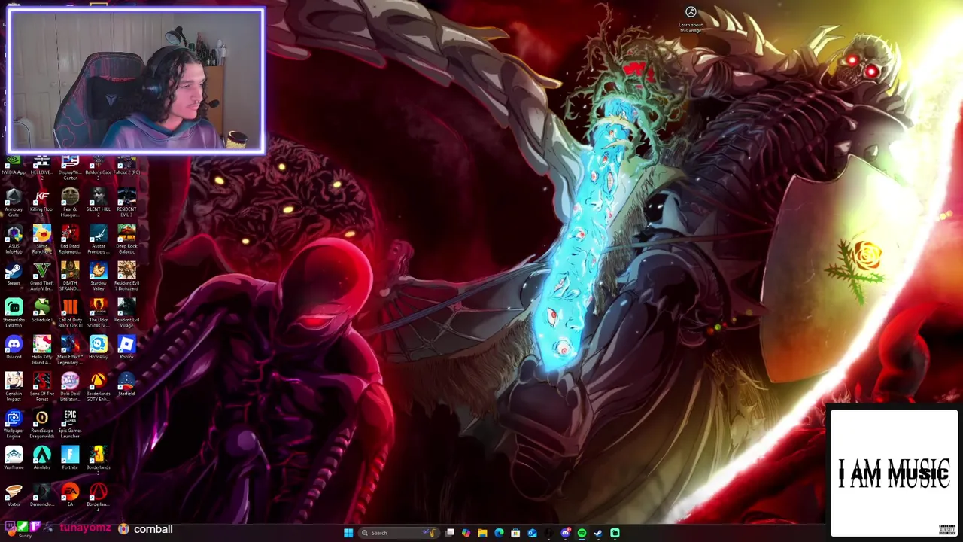The height and width of the screenshot is (542, 963).
Task: Open Microsoft Store taskbar icon
Action: (515, 533)
